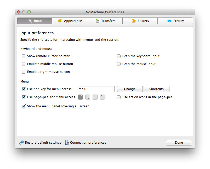Click the Done button

tap(179, 143)
